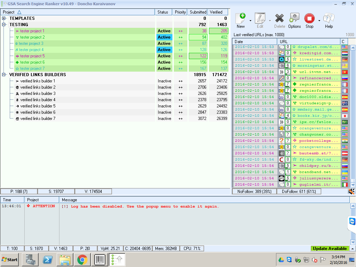356x267 pixels.
Task: Click the Active status of tester project 5
Action: pos(164,56)
